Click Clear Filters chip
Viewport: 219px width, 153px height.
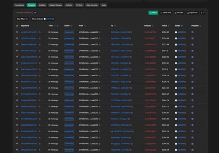22,19
